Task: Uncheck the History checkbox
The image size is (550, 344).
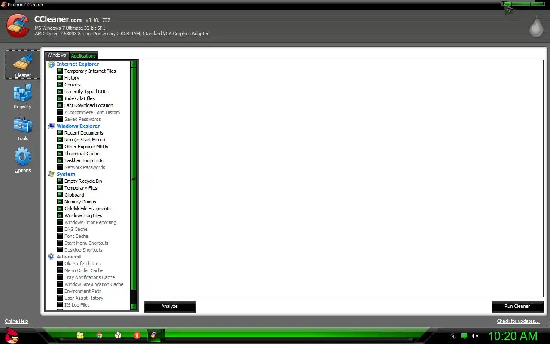Action: point(60,78)
